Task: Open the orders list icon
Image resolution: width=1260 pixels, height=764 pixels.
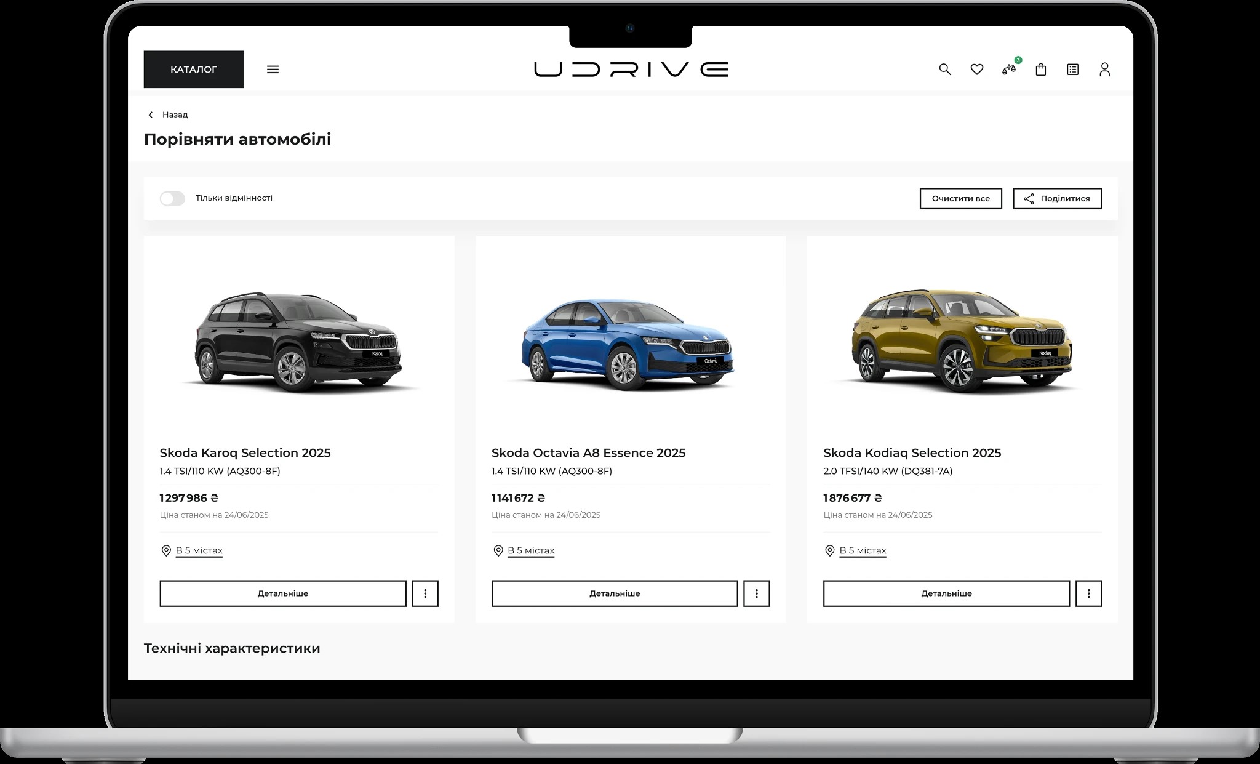Action: (1073, 70)
